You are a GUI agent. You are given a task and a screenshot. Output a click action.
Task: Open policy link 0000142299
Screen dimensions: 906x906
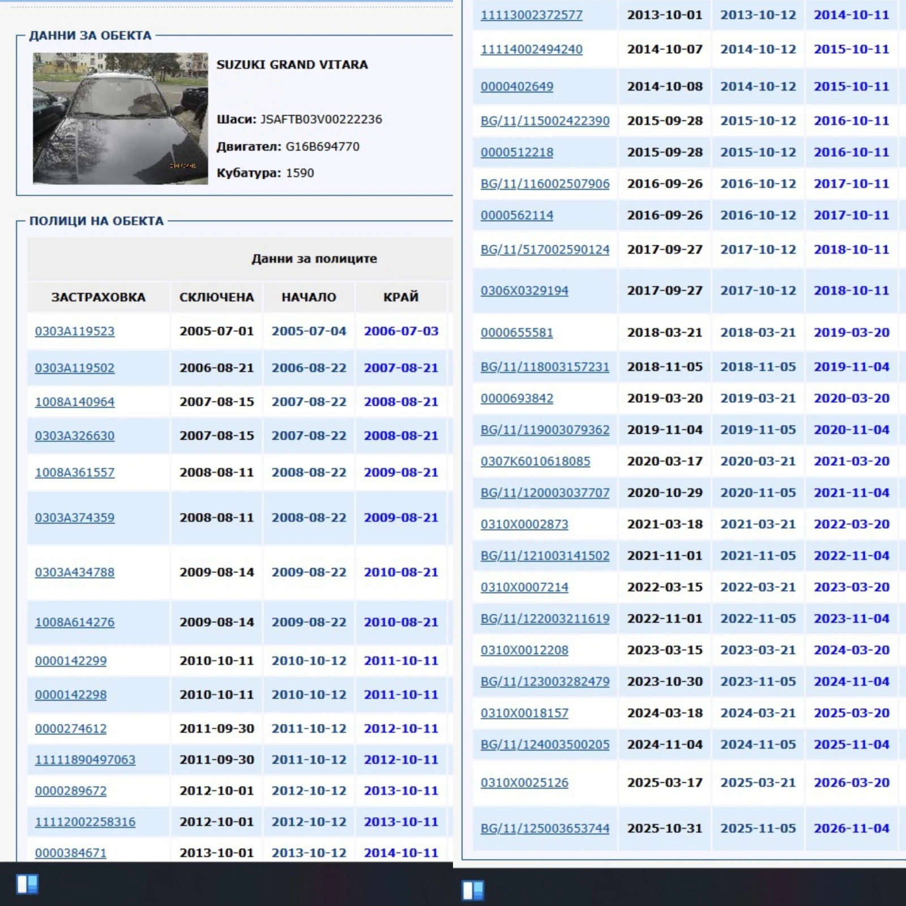[x=71, y=661]
